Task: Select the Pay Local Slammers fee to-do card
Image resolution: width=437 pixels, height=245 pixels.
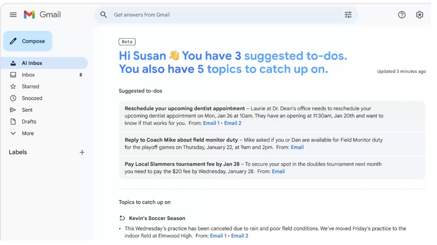Action: click(x=272, y=168)
